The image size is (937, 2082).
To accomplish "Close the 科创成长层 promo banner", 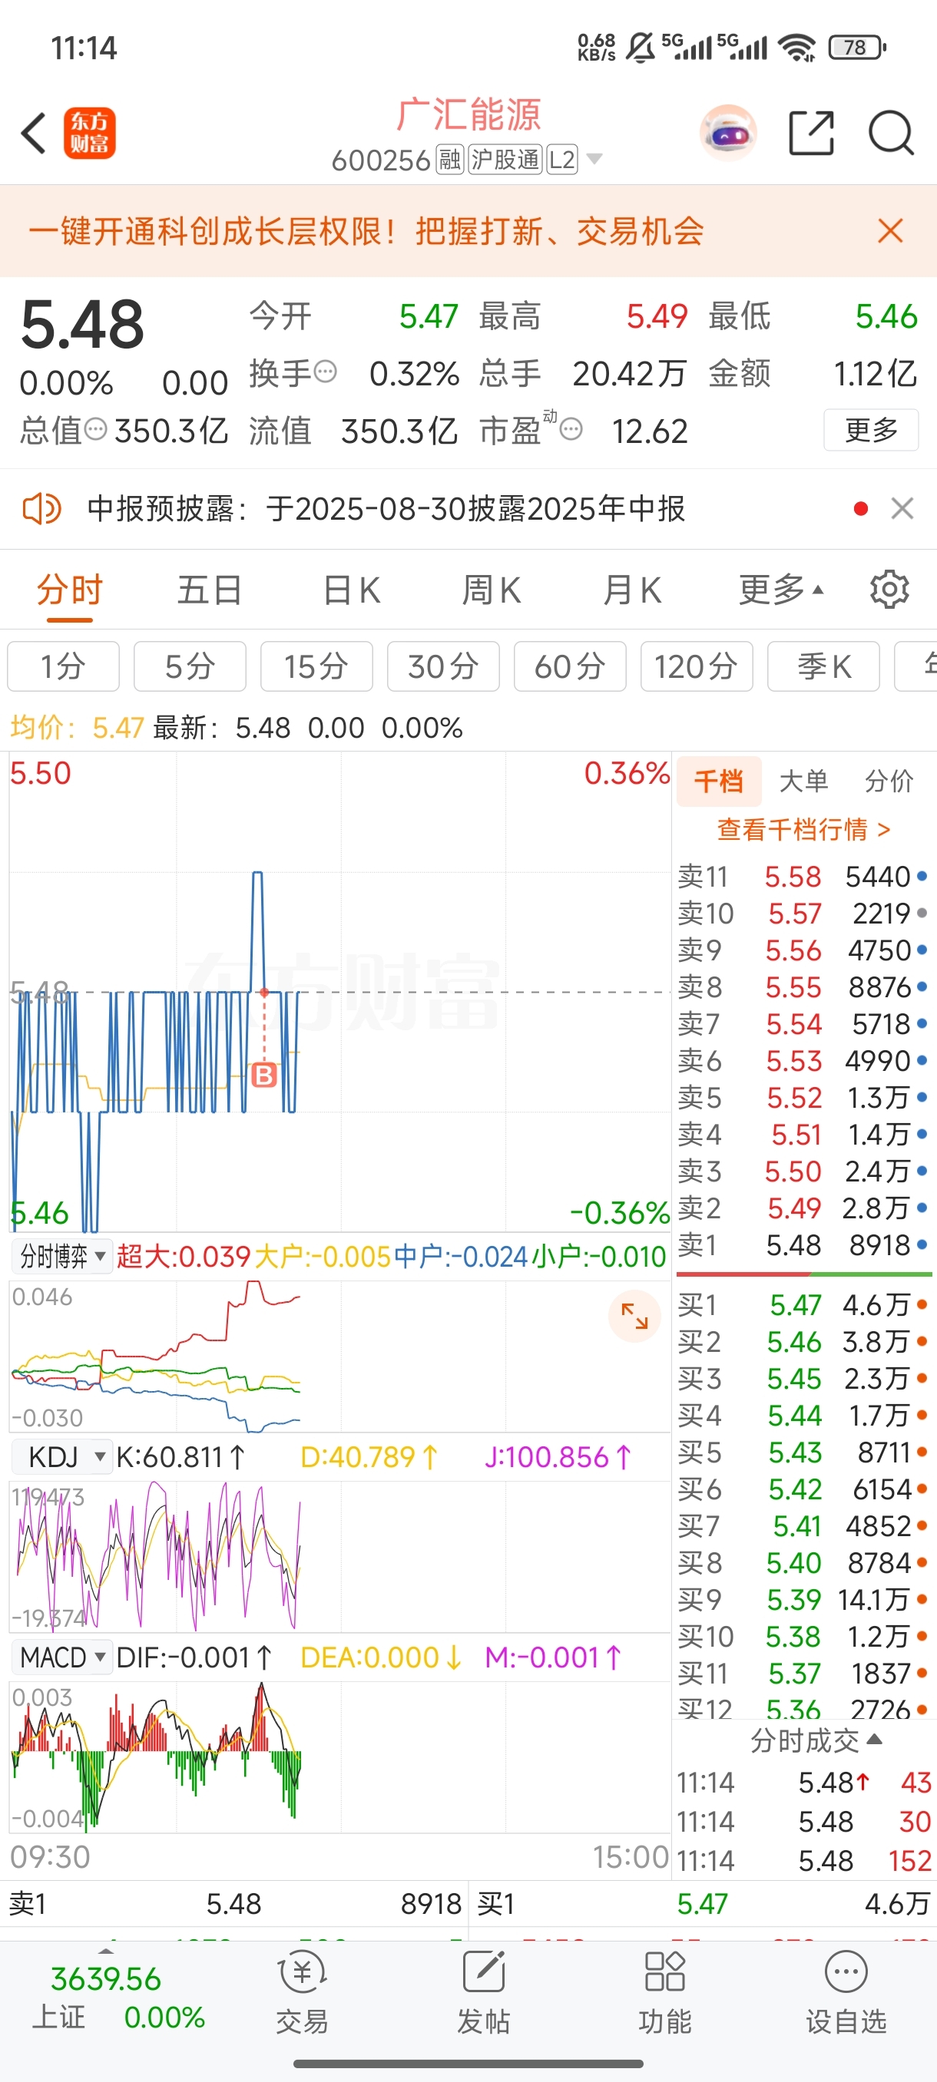I will point(890,231).
